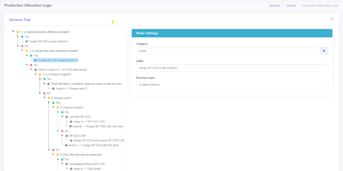
Task: Collapse '6. Does the tech require outsource?' arrow
Action: pyautogui.click(x=54, y=155)
